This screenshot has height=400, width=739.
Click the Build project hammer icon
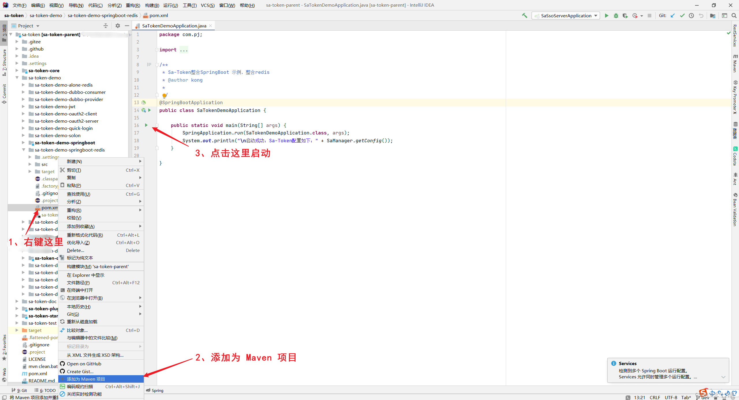pos(525,16)
